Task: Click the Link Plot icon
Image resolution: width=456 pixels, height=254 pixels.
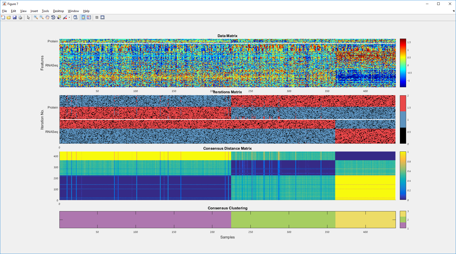Action: [x=75, y=17]
